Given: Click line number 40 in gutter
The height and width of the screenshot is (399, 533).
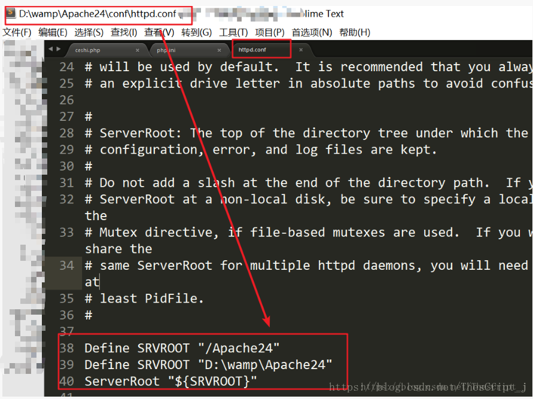Looking at the screenshot, I should pos(66,381).
